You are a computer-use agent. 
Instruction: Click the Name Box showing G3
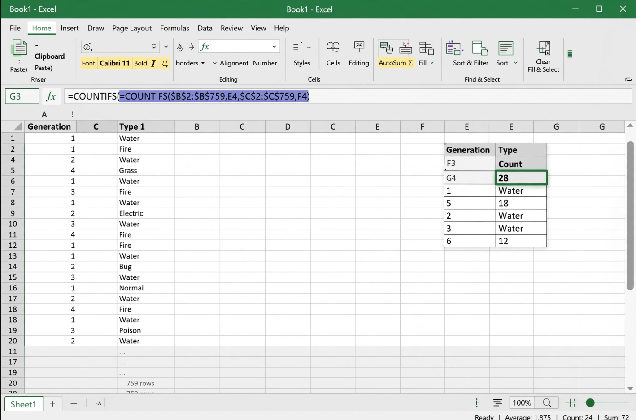[22, 96]
